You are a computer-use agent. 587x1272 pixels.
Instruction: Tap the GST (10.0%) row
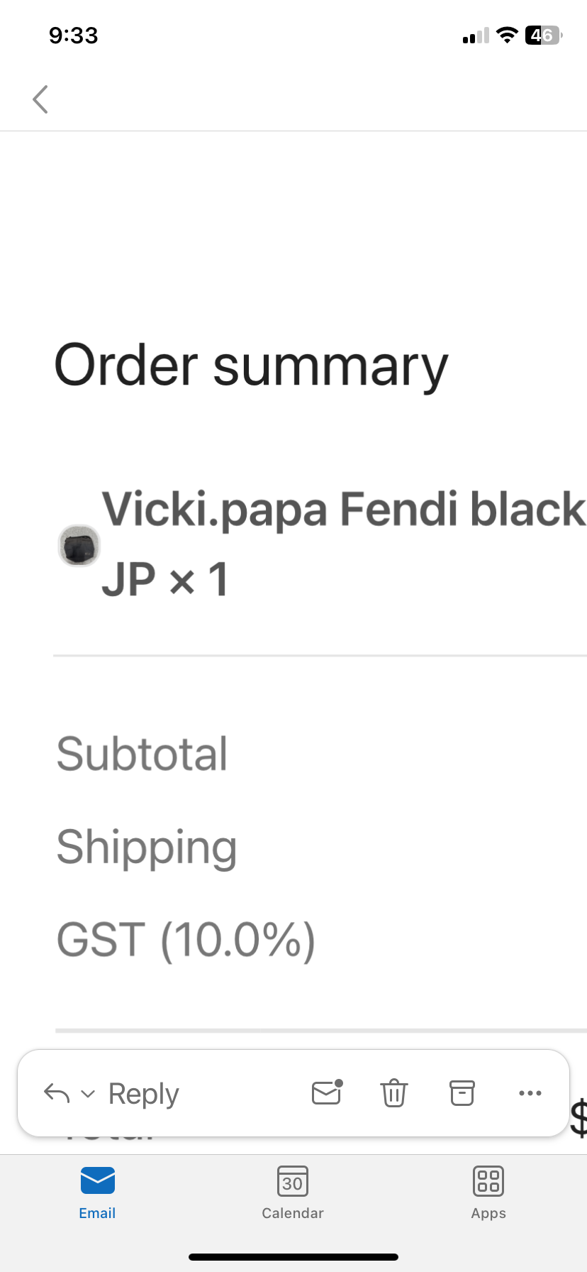point(185,939)
